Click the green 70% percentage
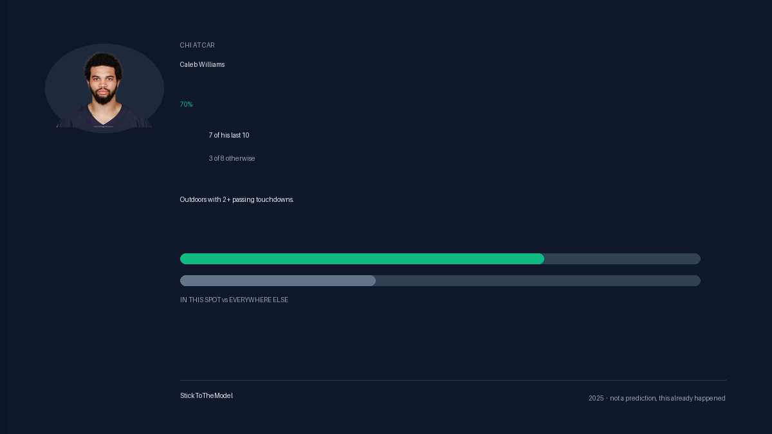The width and height of the screenshot is (772, 434). click(x=186, y=104)
